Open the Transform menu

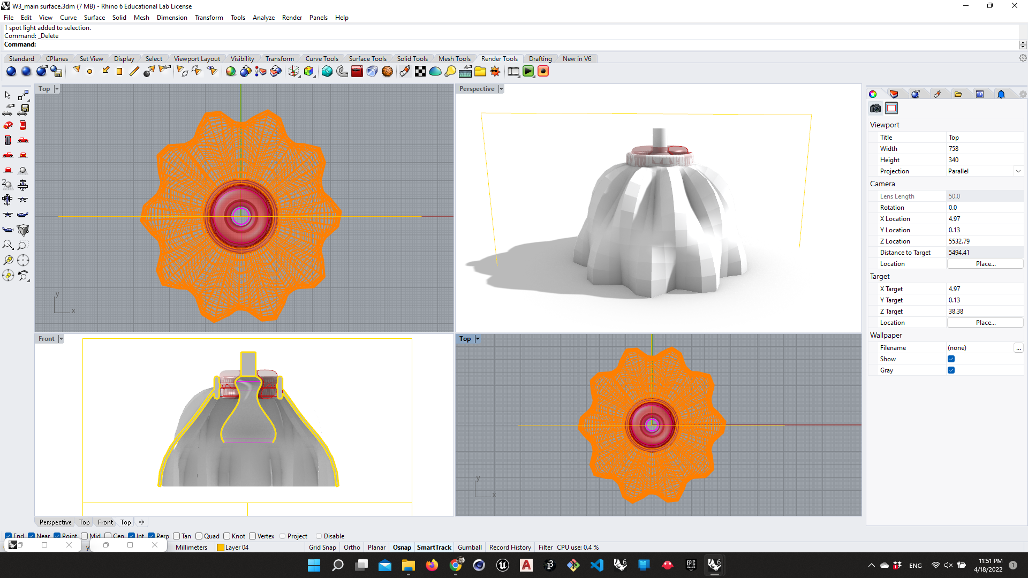point(209,17)
